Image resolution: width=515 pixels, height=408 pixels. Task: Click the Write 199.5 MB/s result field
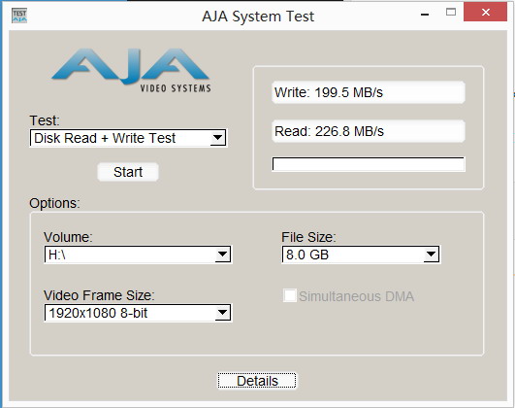coord(369,92)
